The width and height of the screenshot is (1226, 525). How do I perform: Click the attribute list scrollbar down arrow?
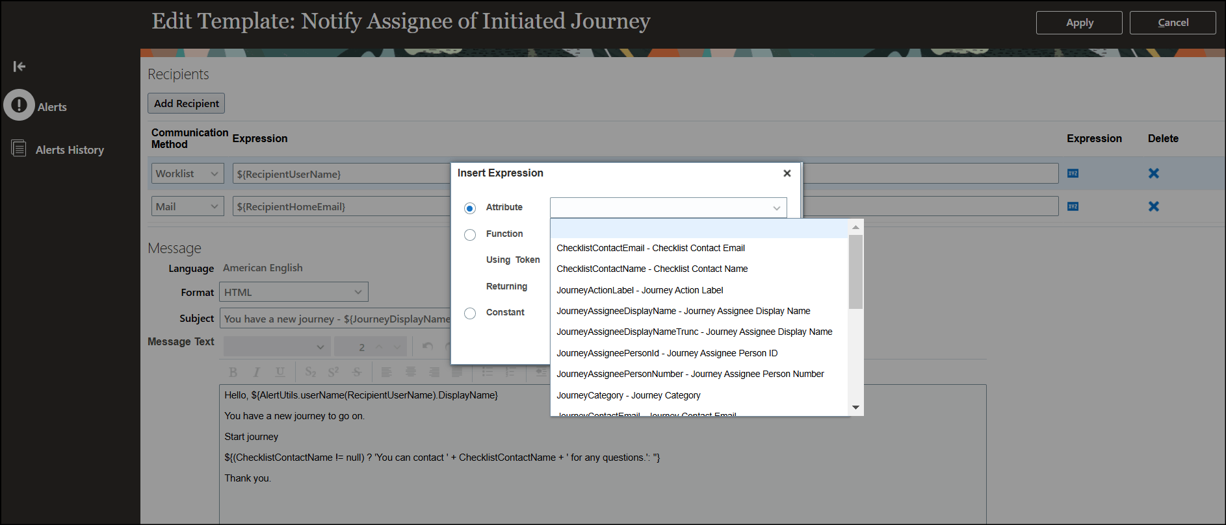[x=855, y=408]
